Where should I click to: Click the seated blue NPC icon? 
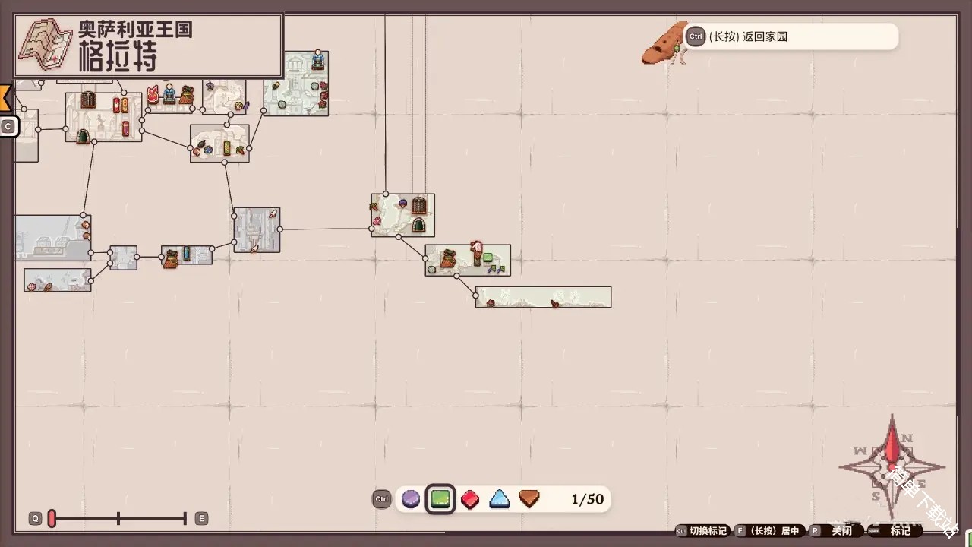[x=169, y=93]
